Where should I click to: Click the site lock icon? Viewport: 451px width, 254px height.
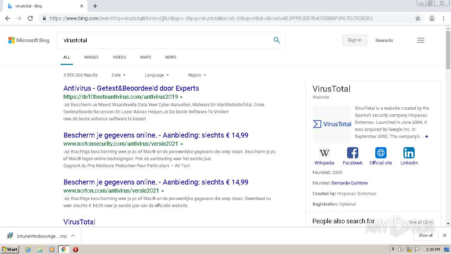[x=44, y=18]
